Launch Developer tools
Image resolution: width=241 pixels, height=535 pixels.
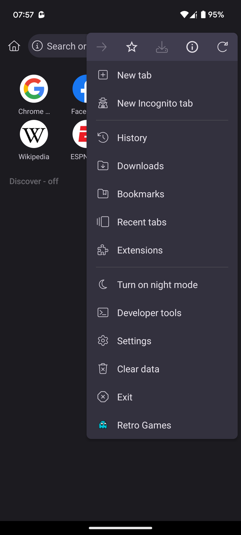(x=149, y=313)
